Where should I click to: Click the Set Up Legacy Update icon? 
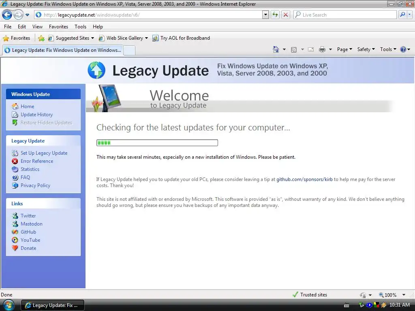point(15,153)
